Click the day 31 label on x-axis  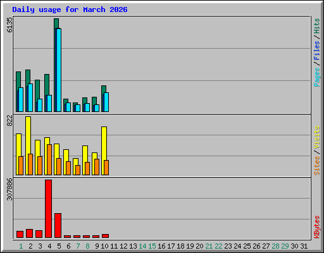[x=304, y=246]
